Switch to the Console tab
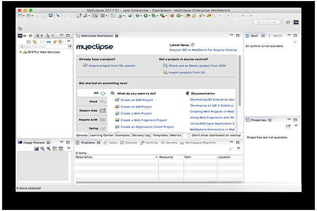This screenshot has height=211, width=317. point(129,142)
